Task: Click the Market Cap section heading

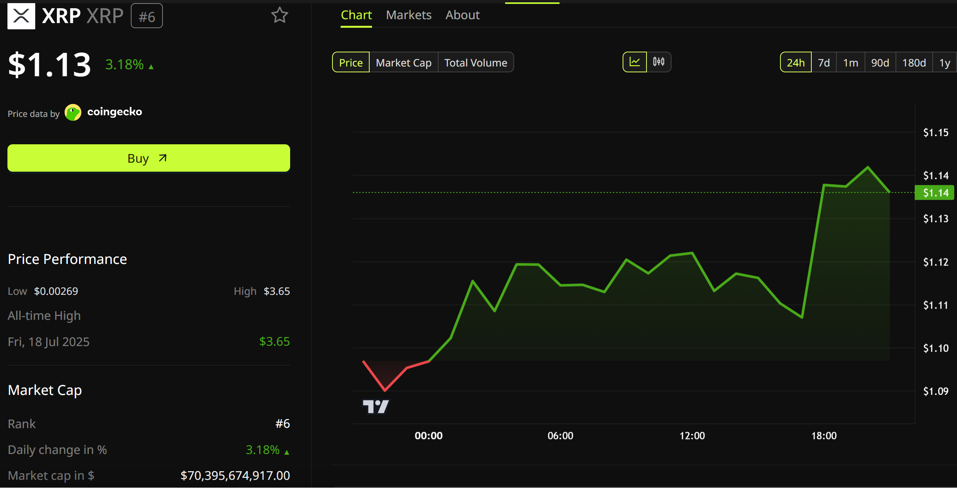Action: point(45,390)
